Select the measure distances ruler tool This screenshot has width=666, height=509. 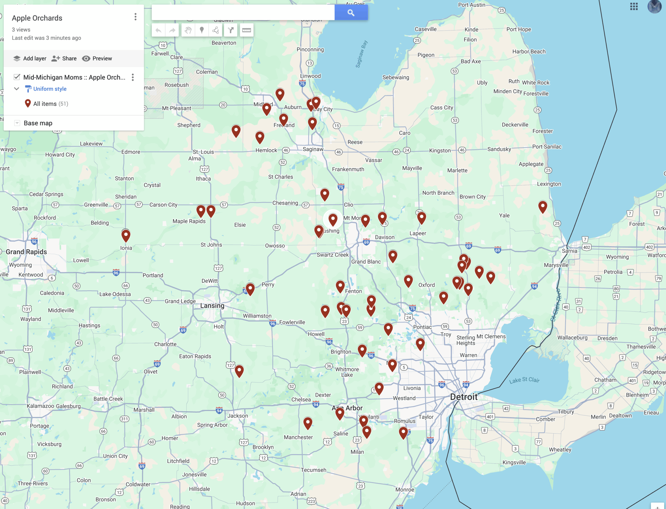(247, 30)
